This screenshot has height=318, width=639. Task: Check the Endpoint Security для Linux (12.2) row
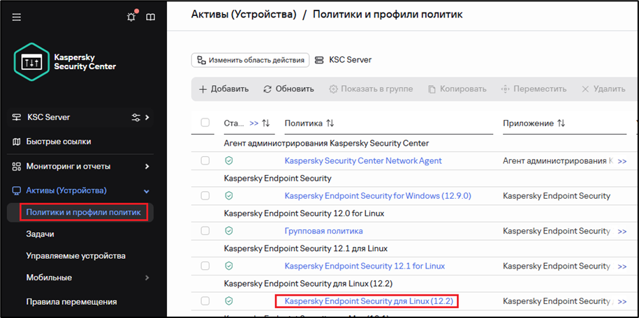pos(205,301)
